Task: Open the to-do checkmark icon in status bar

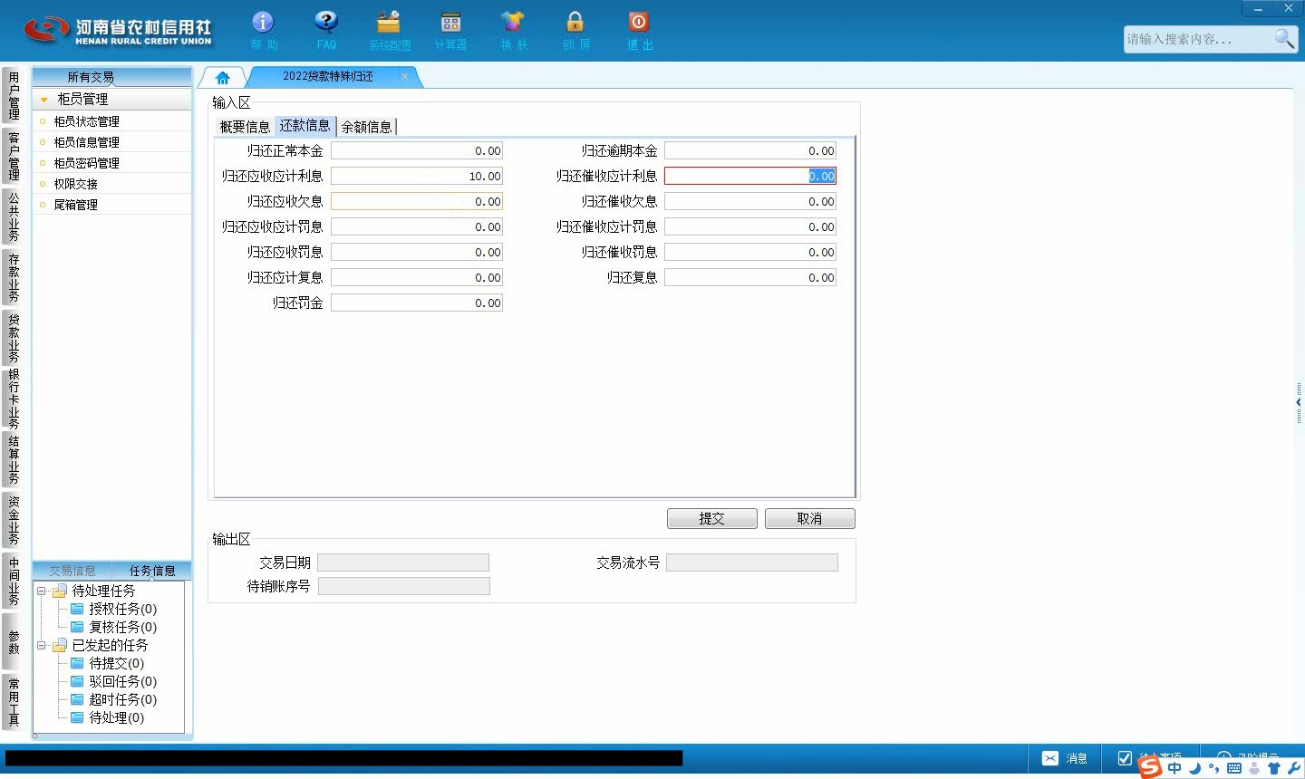Action: tap(1125, 758)
